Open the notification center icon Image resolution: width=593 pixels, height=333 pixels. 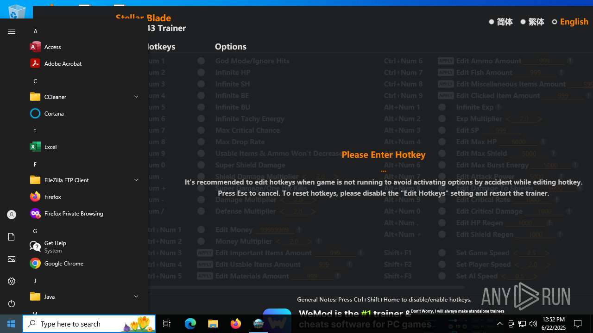[578, 324]
